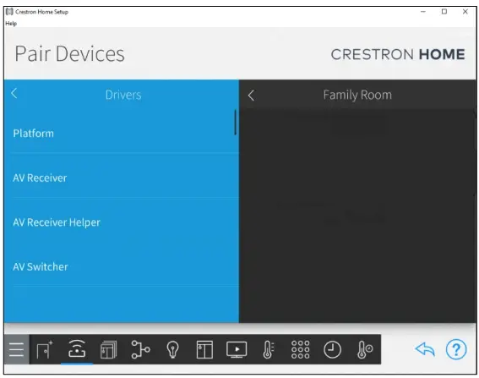Screen dimensions: 479x378
Task: Go back from the Drivers list
Action: (x=14, y=93)
